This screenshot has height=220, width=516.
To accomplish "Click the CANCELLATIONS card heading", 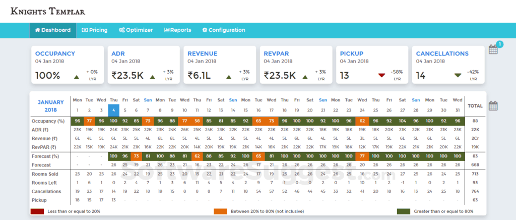I will [x=442, y=53].
